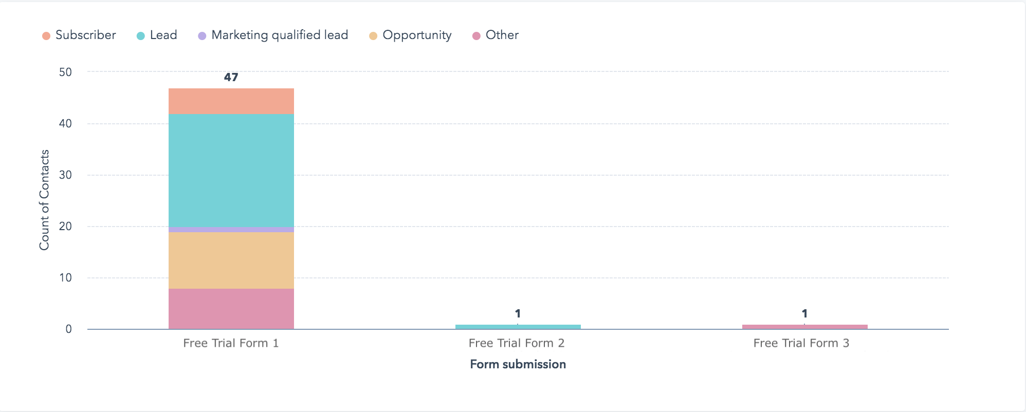This screenshot has height=412, width=1026.
Task: Click the Opportunity legend color dot
Action: tap(373, 35)
